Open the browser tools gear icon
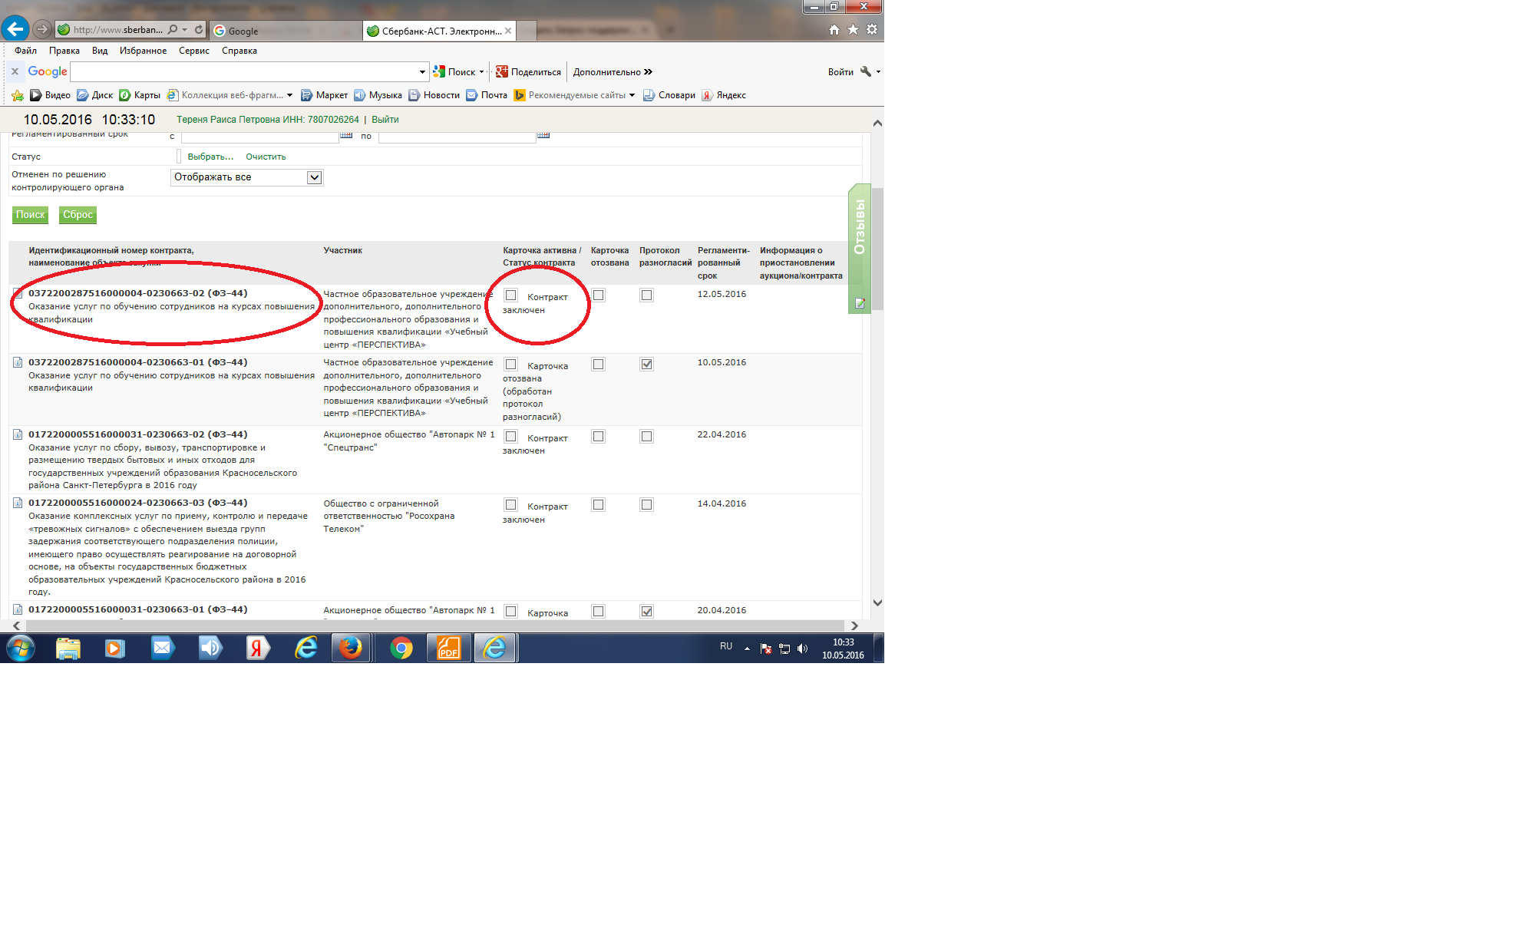The width and height of the screenshot is (1529, 944). [872, 29]
